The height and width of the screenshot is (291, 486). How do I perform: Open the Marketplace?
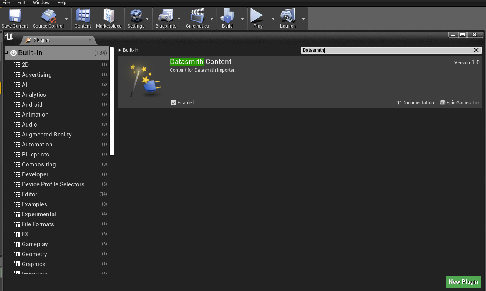click(109, 18)
